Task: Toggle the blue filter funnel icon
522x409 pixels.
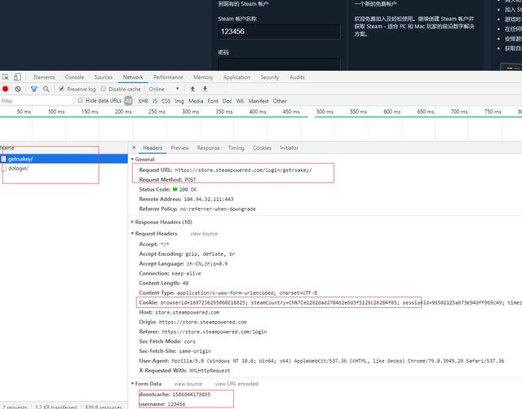Action: [x=34, y=89]
